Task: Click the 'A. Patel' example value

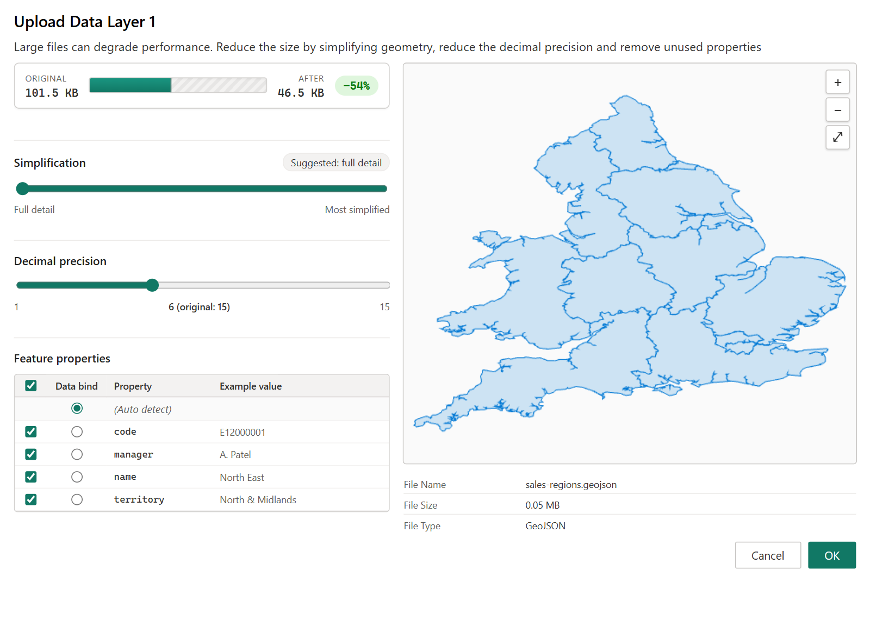Action: (235, 455)
